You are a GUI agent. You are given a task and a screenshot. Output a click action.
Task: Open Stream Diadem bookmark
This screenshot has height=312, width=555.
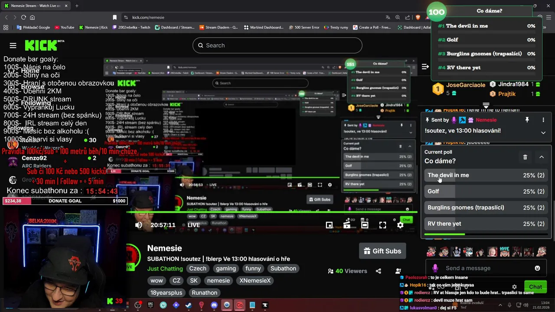click(219, 27)
